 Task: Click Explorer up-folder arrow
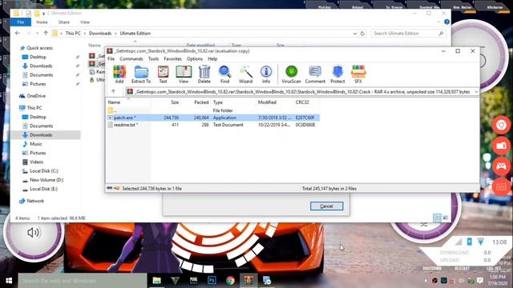tap(46, 34)
